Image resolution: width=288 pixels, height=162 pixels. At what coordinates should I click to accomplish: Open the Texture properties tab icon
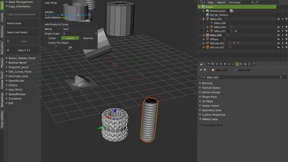coord(245,64)
